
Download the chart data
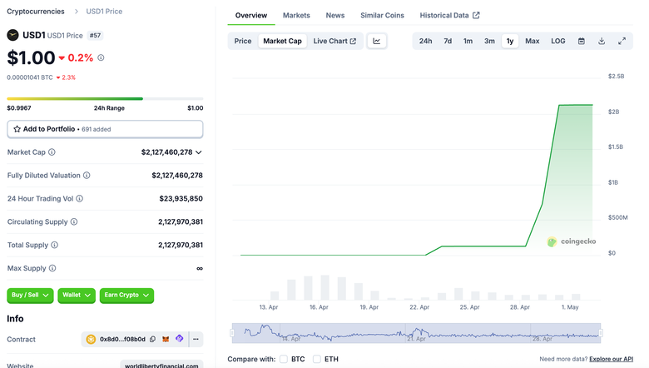602,41
